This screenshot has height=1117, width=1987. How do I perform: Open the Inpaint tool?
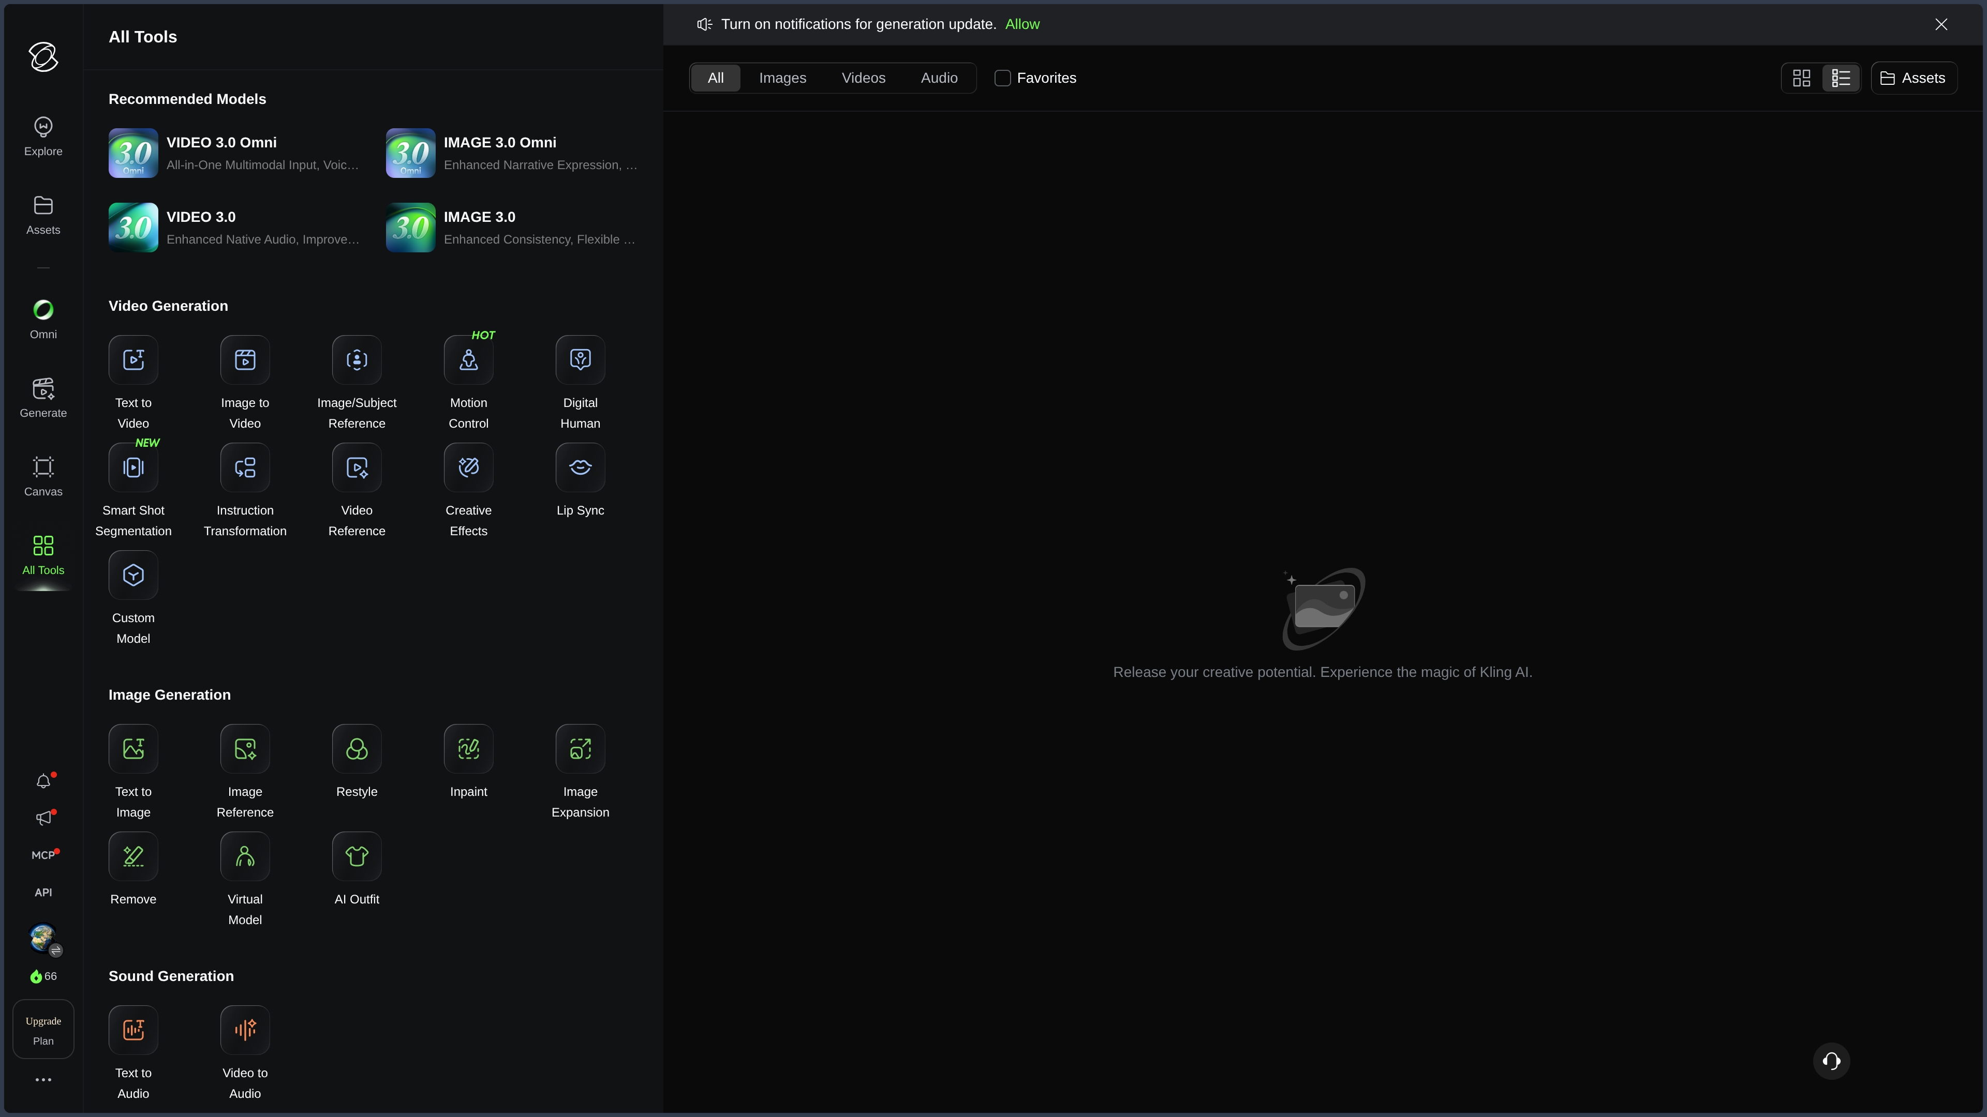coord(468,762)
